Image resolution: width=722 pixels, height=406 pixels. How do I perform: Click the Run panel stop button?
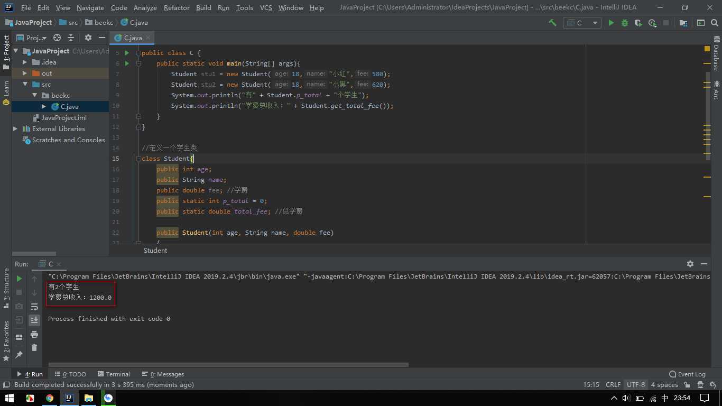tap(19, 292)
